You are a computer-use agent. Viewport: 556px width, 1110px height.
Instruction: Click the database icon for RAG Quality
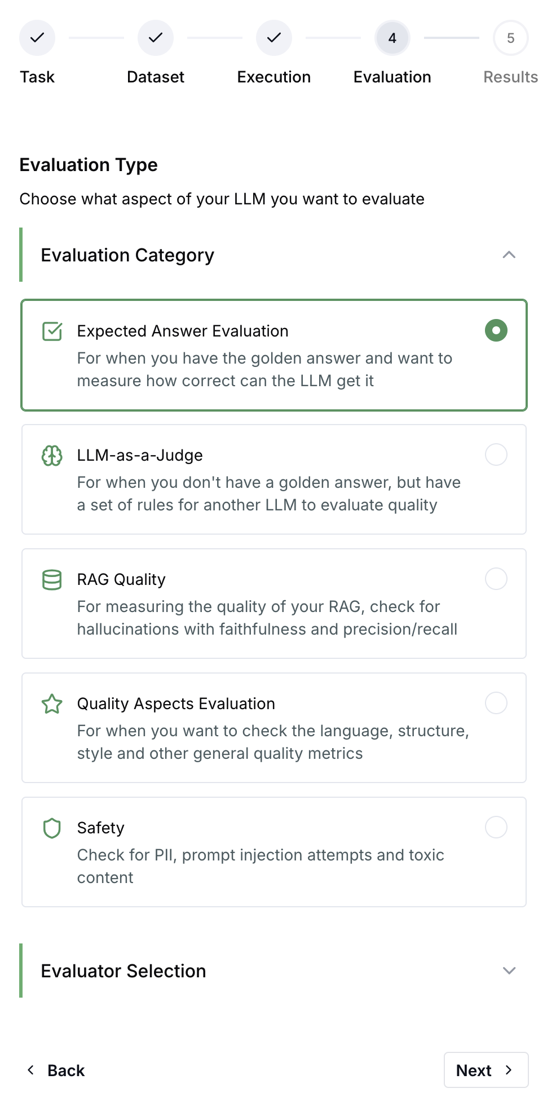[x=52, y=580]
